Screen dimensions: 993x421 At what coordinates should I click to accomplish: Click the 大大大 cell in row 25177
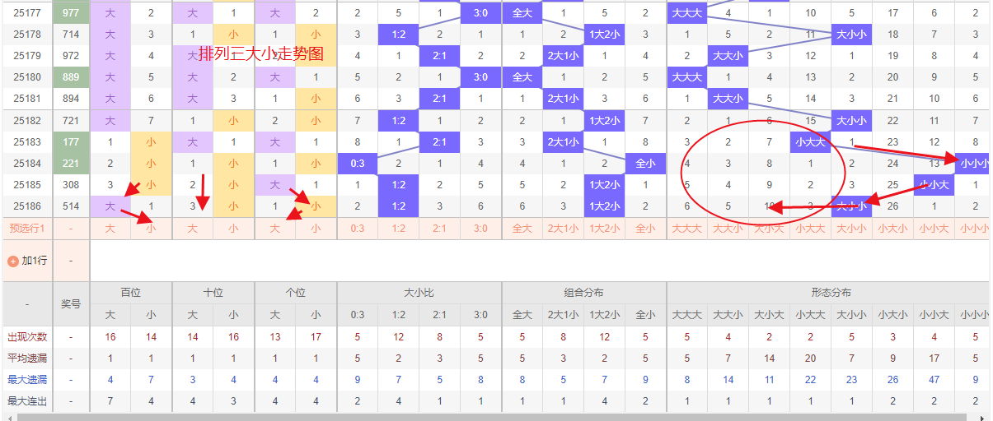click(687, 13)
